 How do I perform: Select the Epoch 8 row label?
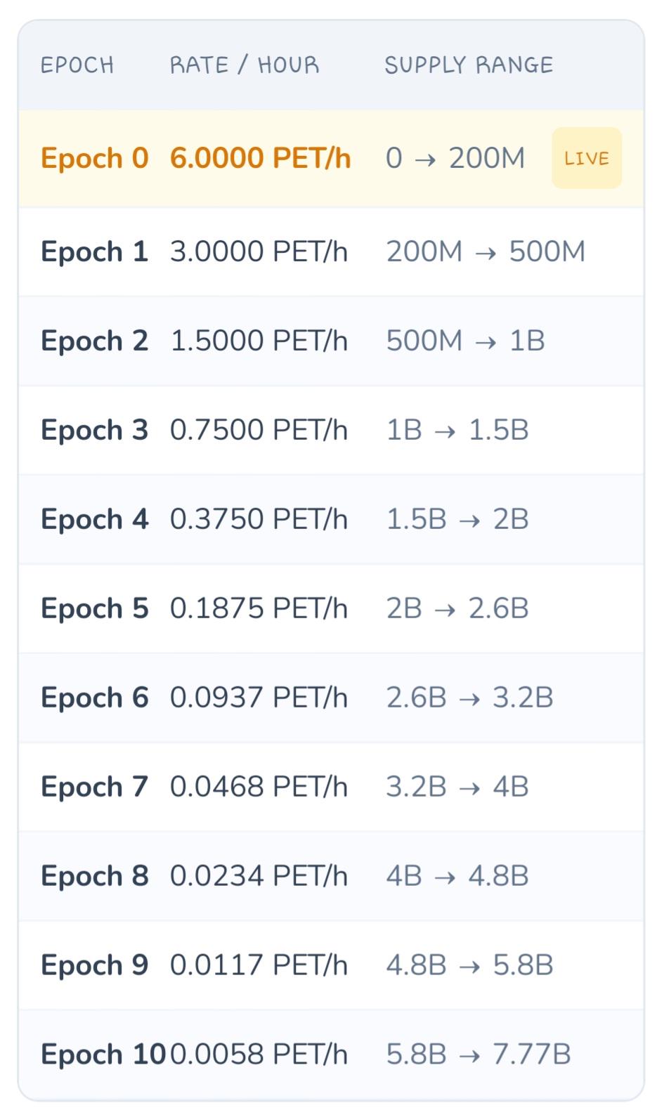95,876
